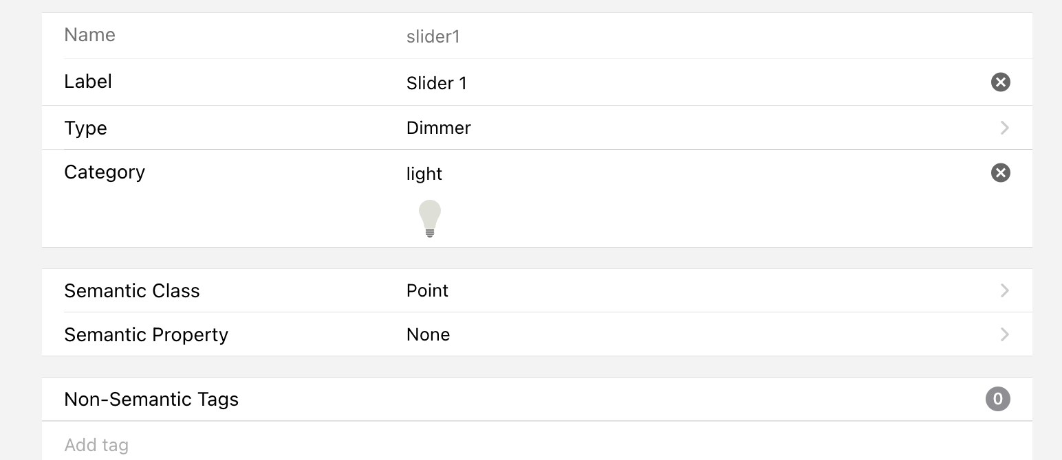Open the None semantic property value
This screenshot has width=1062, height=460.
pyautogui.click(x=428, y=335)
